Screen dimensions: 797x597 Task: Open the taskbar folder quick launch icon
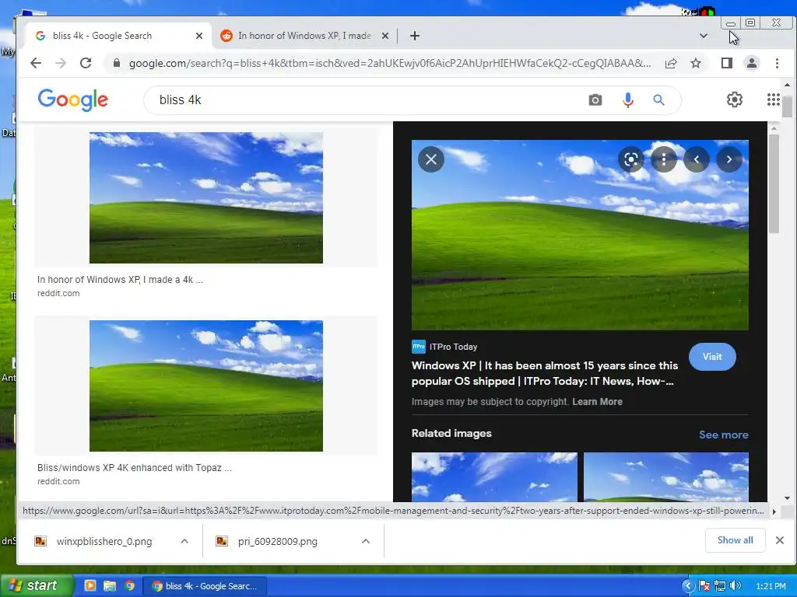110,585
